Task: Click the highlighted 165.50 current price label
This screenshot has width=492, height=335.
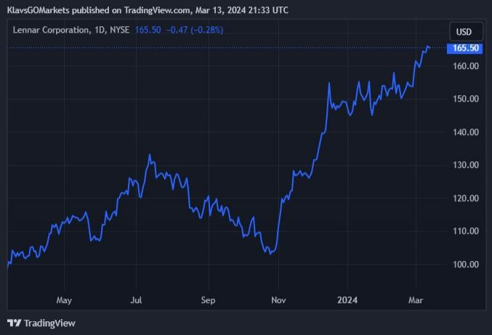Action: click(464, 48)
